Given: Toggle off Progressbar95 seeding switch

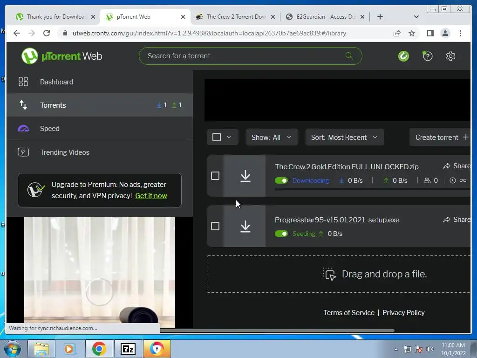Looking at the screenshot, I should point(281,234).
